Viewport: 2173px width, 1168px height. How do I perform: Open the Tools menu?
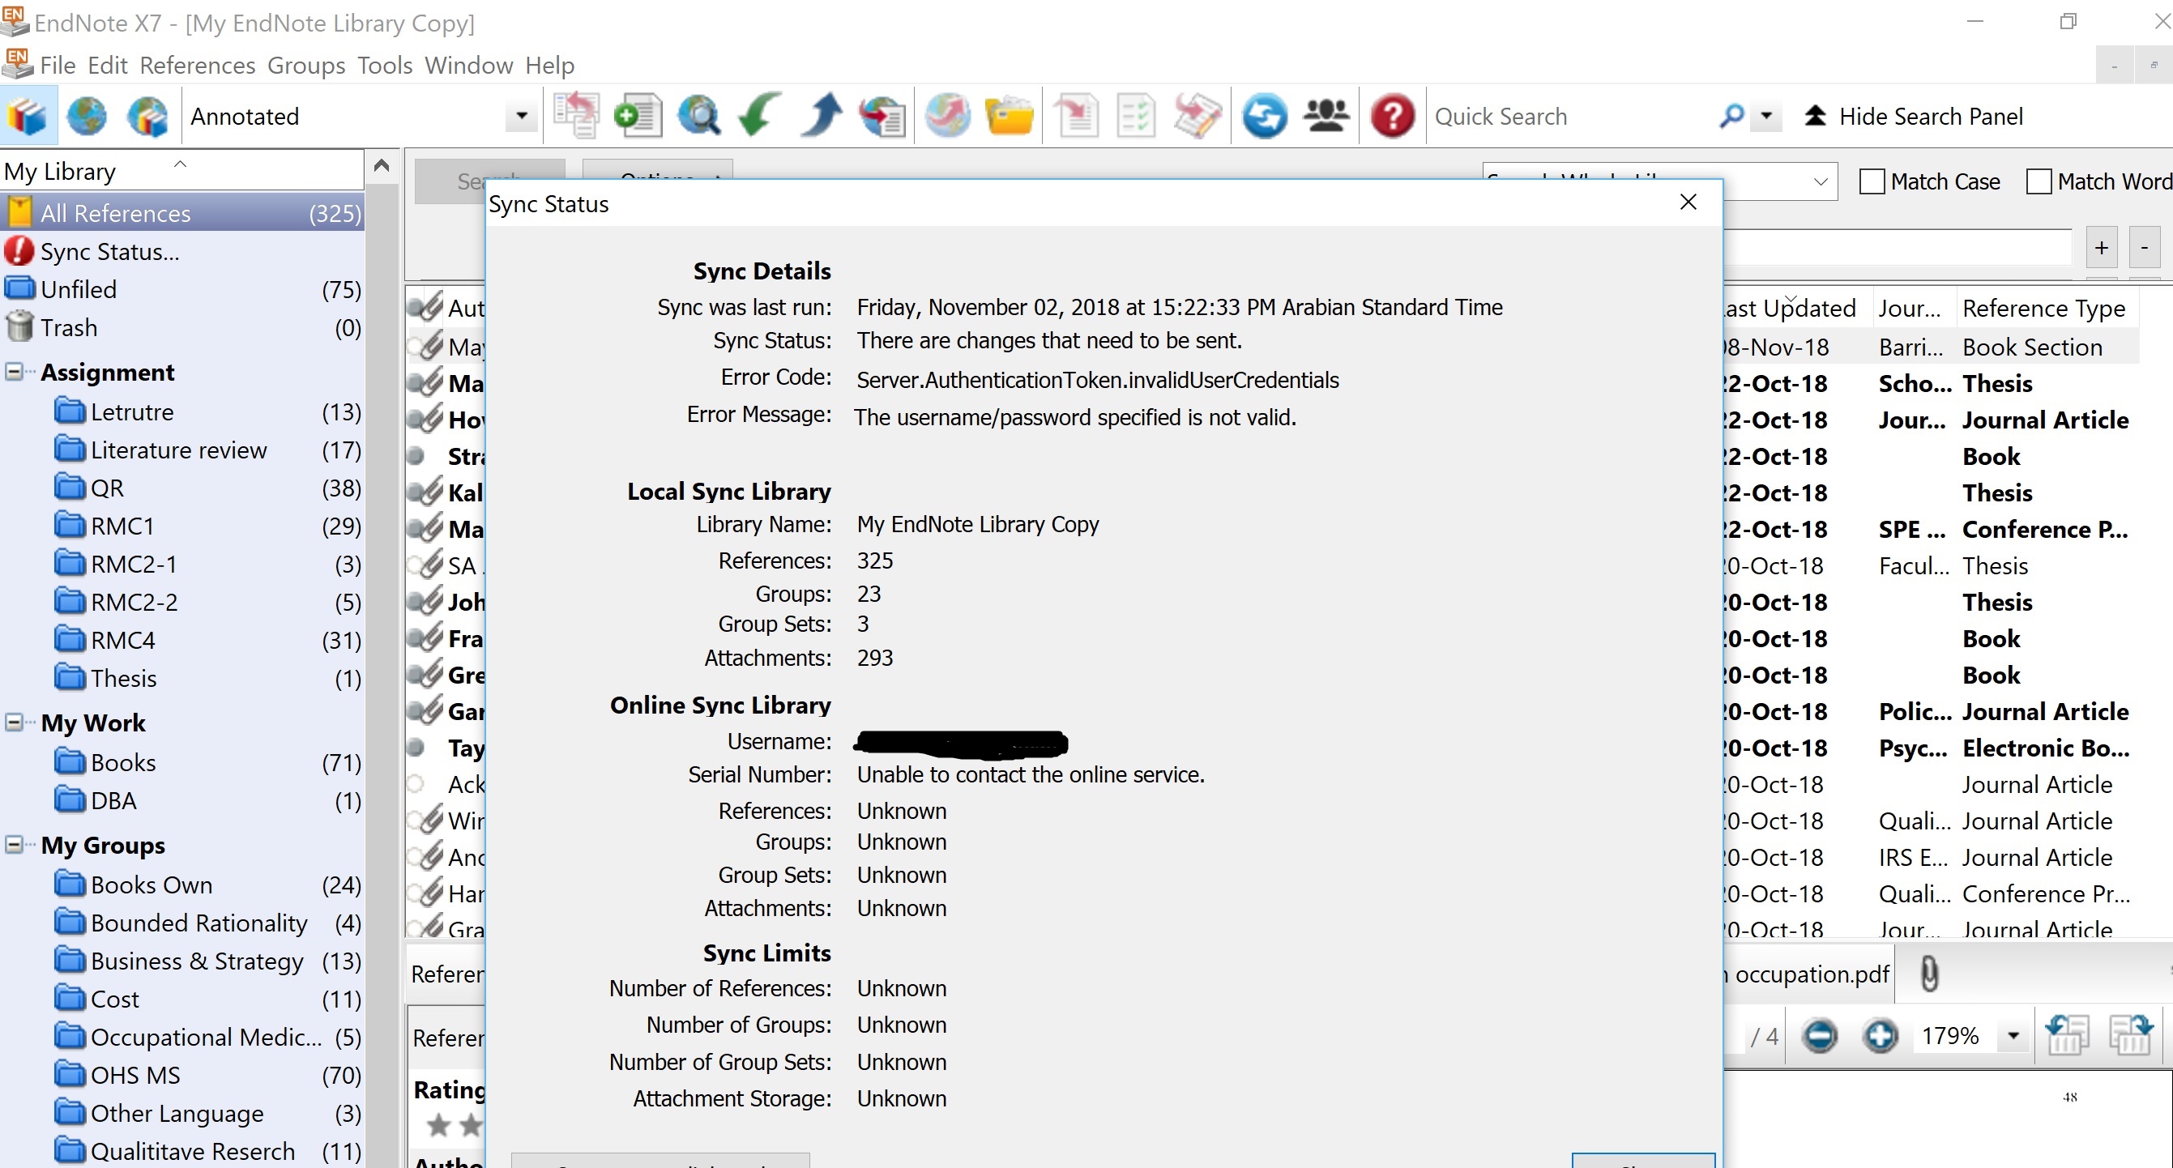(x=384, y=65)
